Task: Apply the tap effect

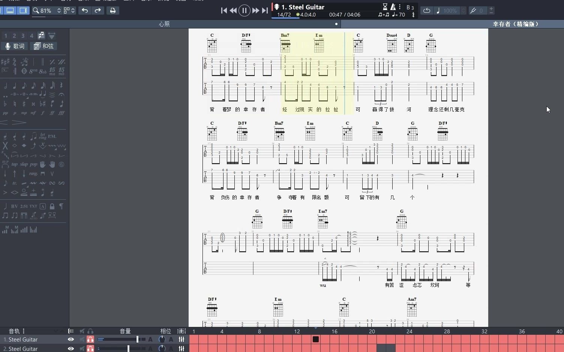Action: click(x=15, y=164)
